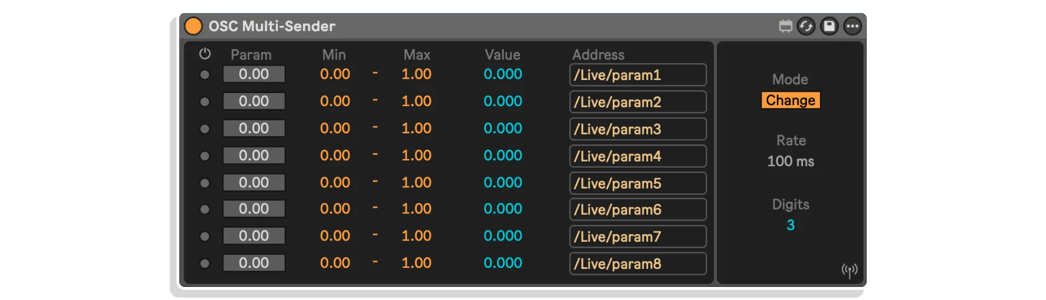
Task: Click Max value 1.00 in /Live/param6 row
Action: (416, 209)
